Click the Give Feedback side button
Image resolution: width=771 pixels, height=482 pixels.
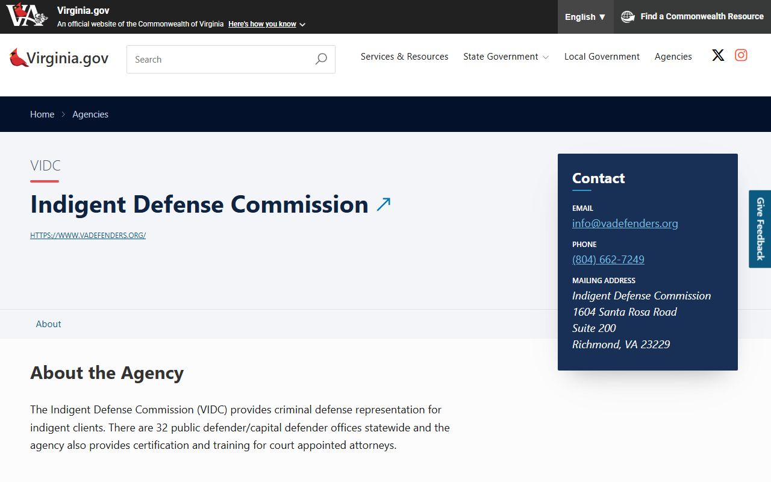coord(760,229)
